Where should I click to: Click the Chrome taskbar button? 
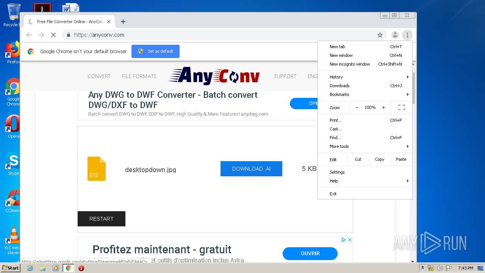click(x=68, y=268)
